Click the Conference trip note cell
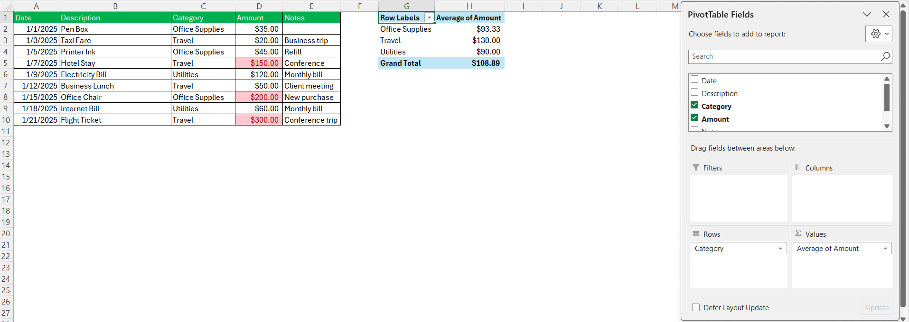 coord(311,120)
